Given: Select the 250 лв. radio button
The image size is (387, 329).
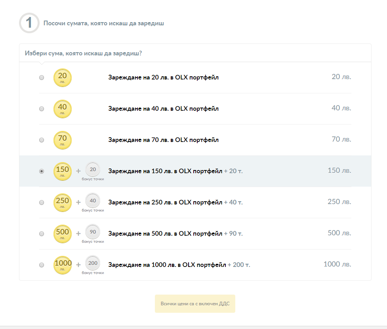Looking at the screenshot, I should pyautogui.click(x=42, y=202).
